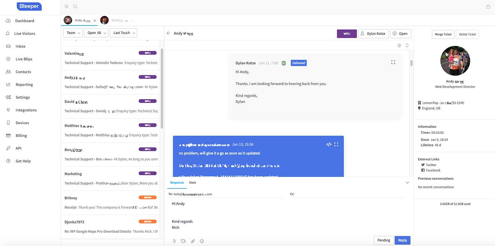
Task: Click green checkmark on Dylan's message
Action: (x=284, y=63)
